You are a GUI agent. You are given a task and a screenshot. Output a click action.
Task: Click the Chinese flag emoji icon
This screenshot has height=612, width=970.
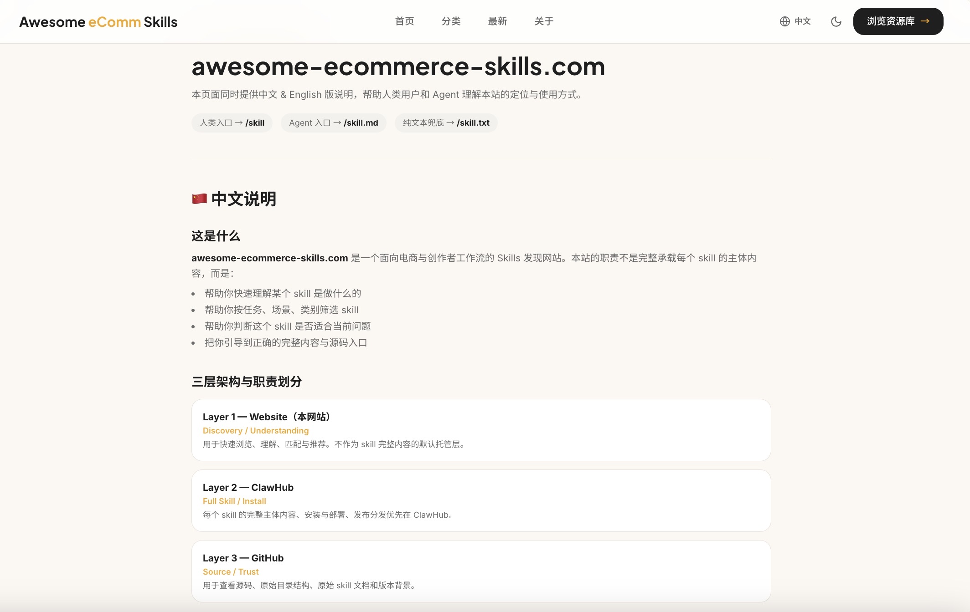199,199
